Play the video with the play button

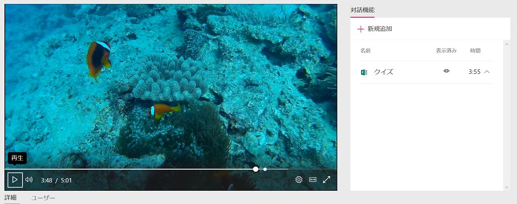[15, 180]
